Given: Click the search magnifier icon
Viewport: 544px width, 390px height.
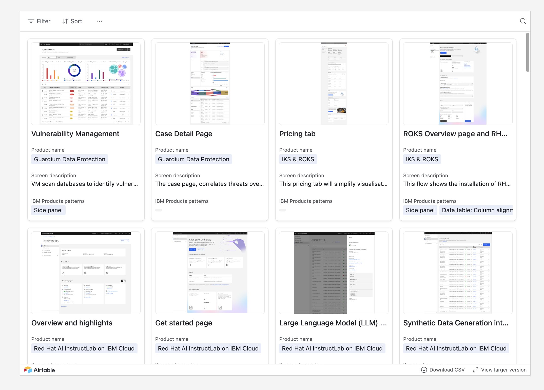Looking at the screenshot, I should tap(523, 21).
